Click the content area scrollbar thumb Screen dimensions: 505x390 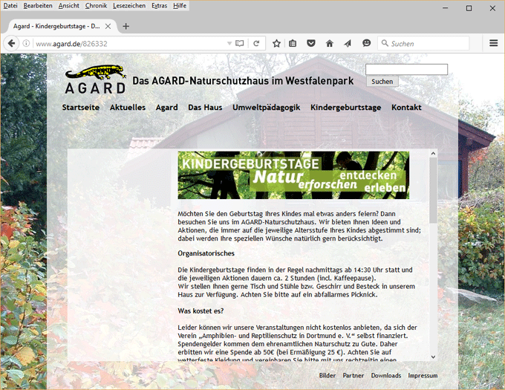tap(433, 190)
